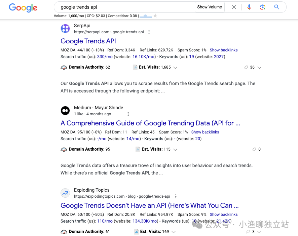Show backlinks for the Medium result
This screenshot has width=298, height=236.
coord(205,132)
